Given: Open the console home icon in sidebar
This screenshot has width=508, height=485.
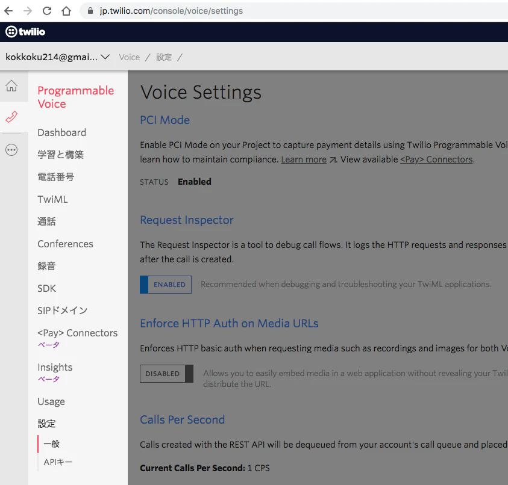Looking at the screenshot, I should coord(11,85).
